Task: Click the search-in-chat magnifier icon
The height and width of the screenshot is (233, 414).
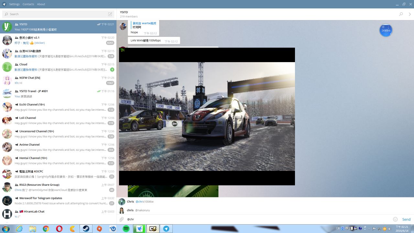Action: click(401, 14)
